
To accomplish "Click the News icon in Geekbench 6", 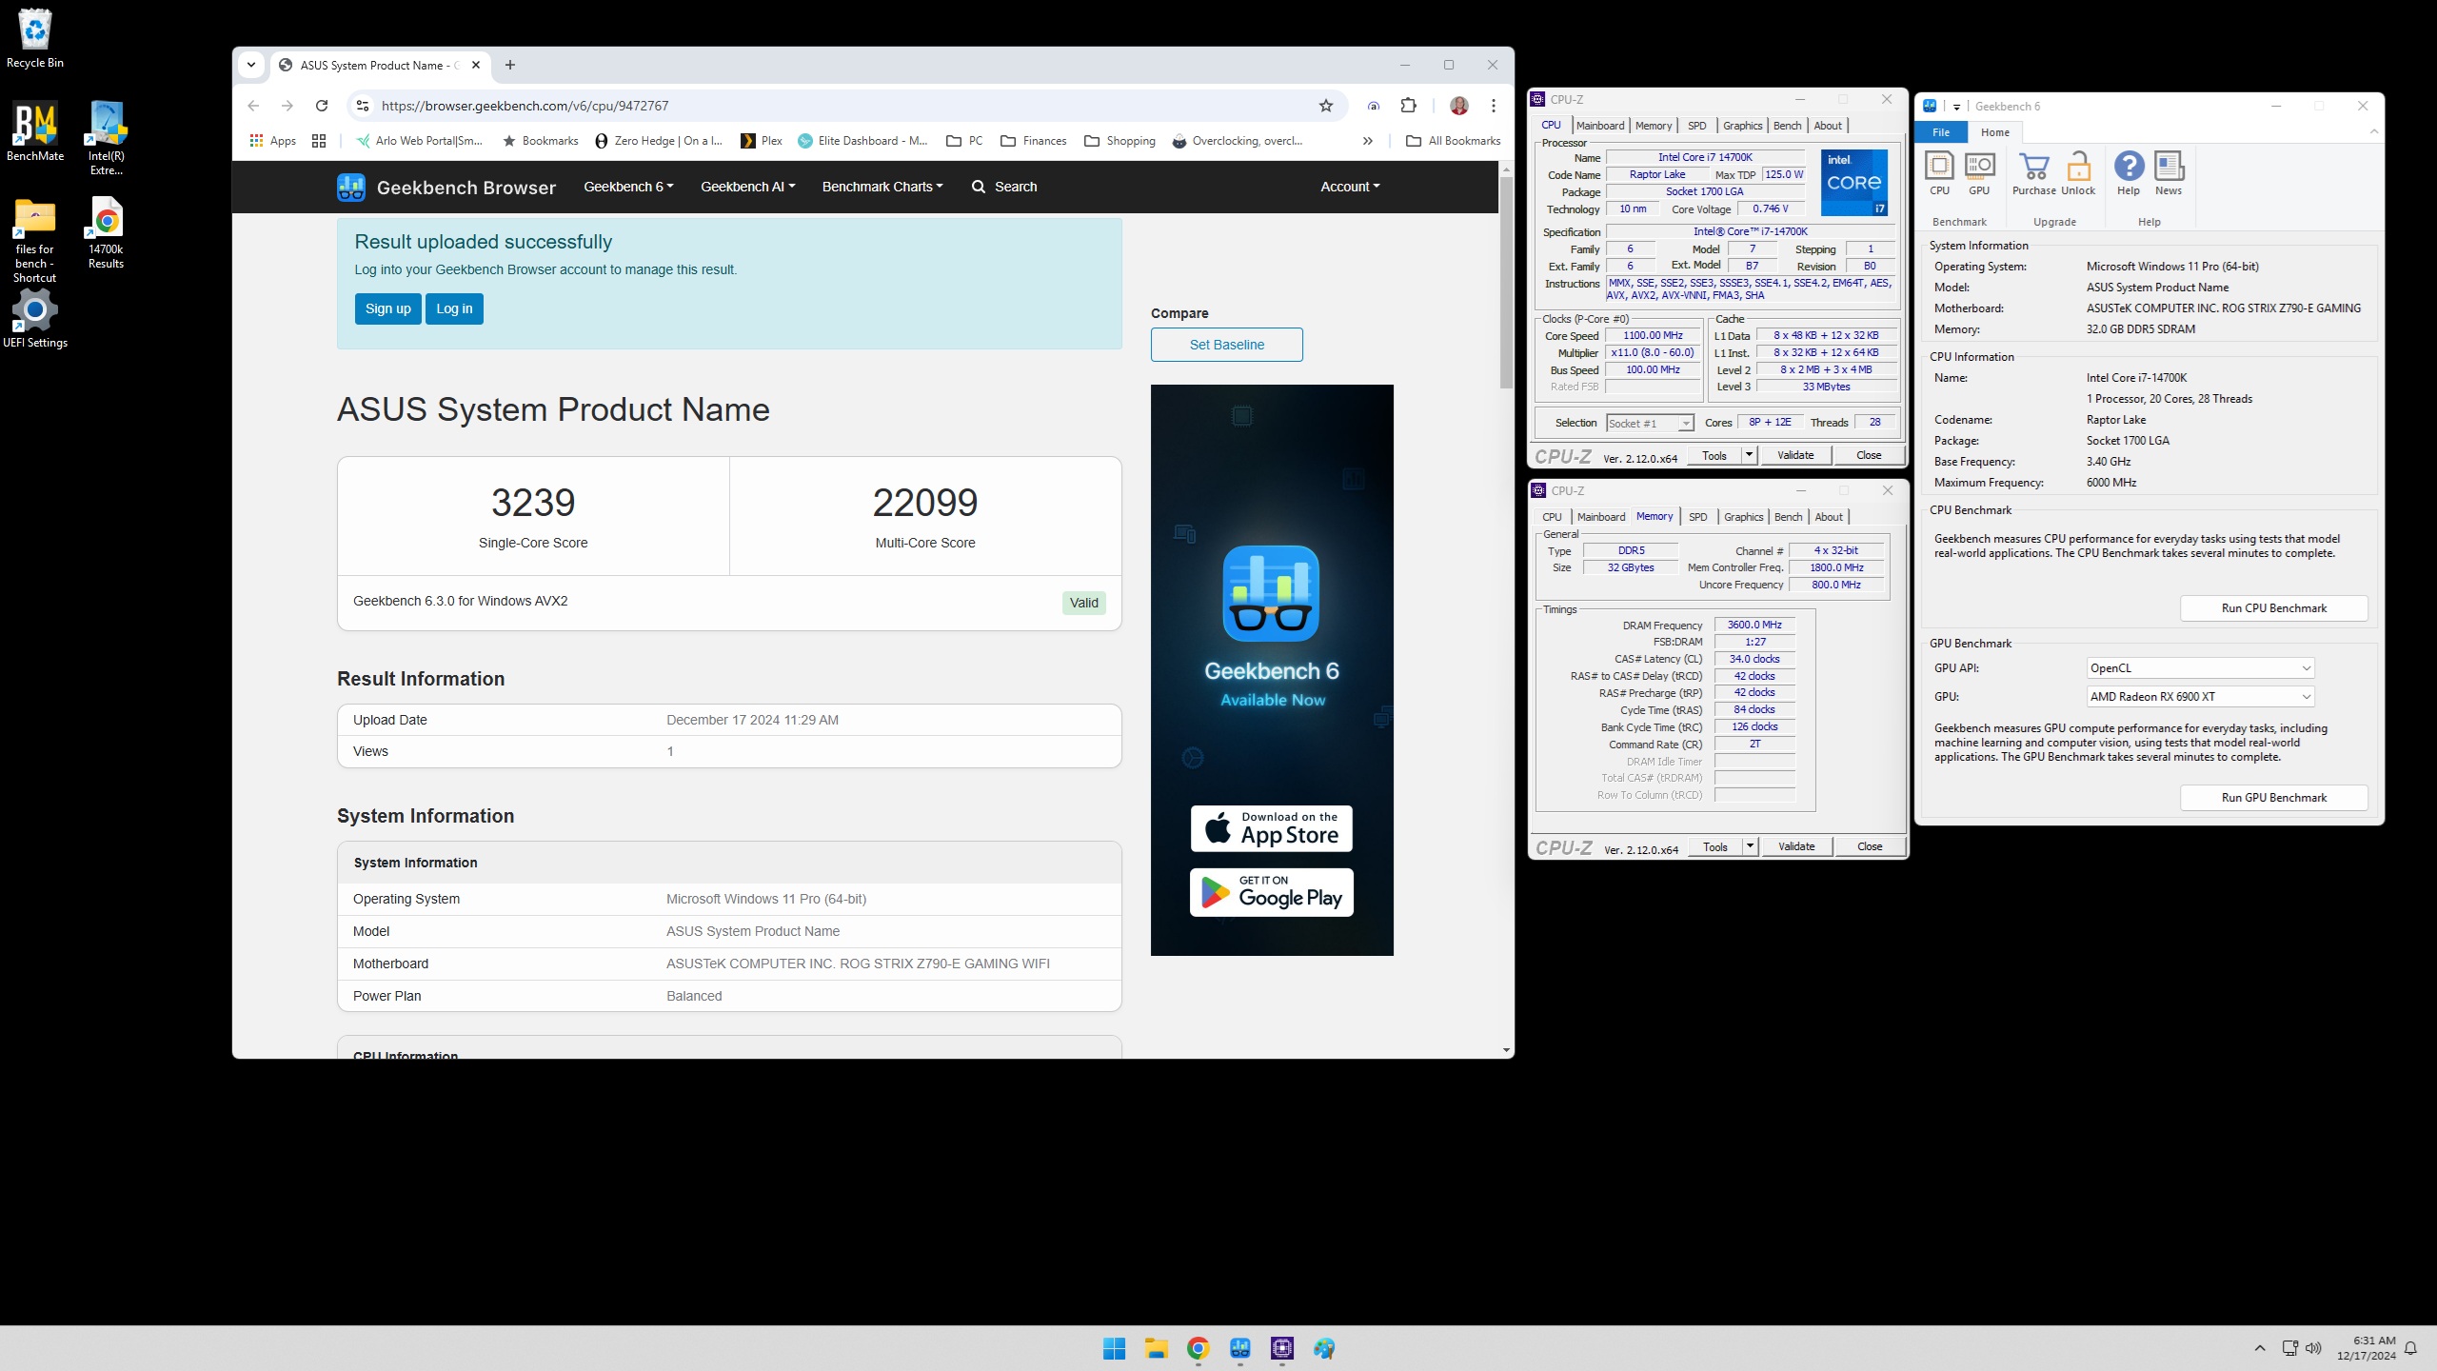I will 2169,173.
